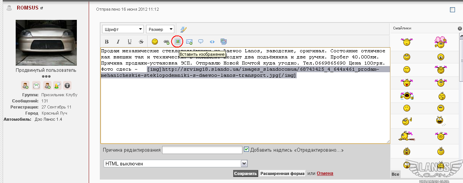
Task: Tick the post selection checkbox at top right
Action: pyautogui.click(x=453, y=10)
